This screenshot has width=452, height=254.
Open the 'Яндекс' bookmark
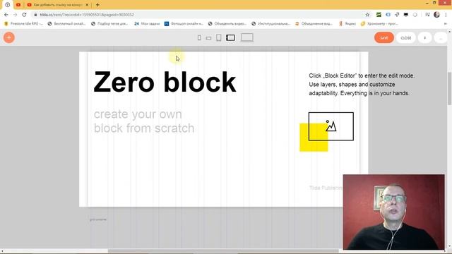click(x=347, y=23)
